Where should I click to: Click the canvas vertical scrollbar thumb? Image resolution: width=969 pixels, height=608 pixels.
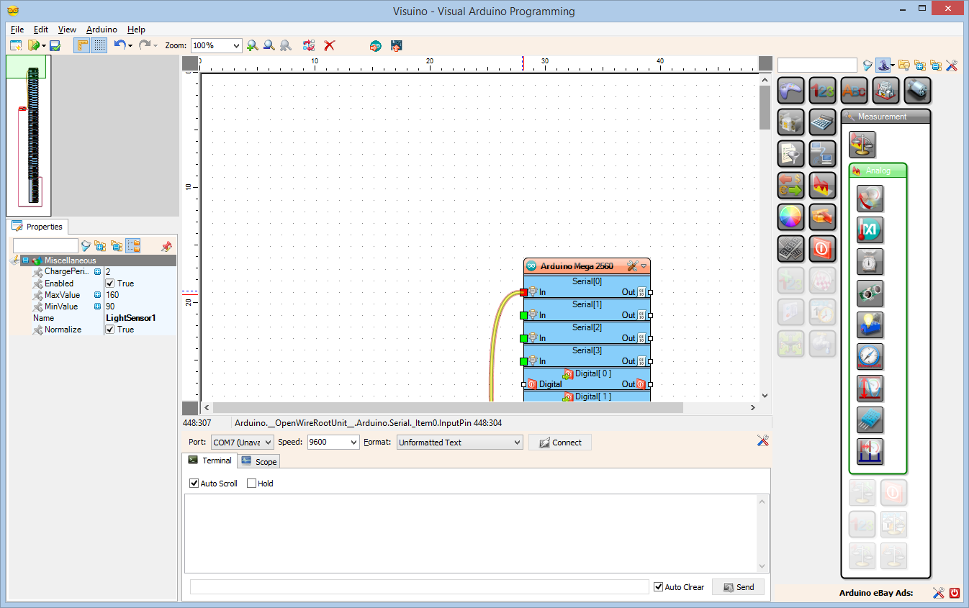click(x=765, y=108)
